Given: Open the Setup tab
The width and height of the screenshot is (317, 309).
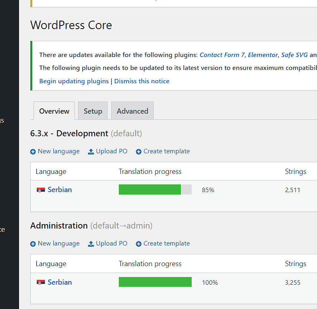Looking at the screenshot, I should 93,111.
